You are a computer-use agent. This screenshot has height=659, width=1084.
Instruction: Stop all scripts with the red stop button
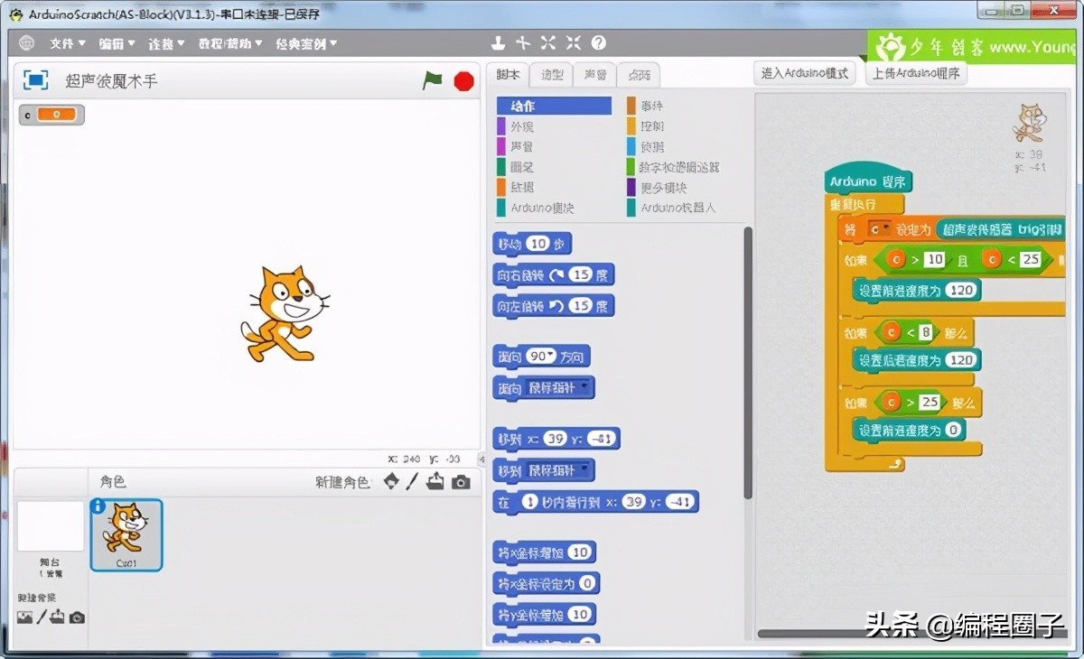tap(463, 81)
